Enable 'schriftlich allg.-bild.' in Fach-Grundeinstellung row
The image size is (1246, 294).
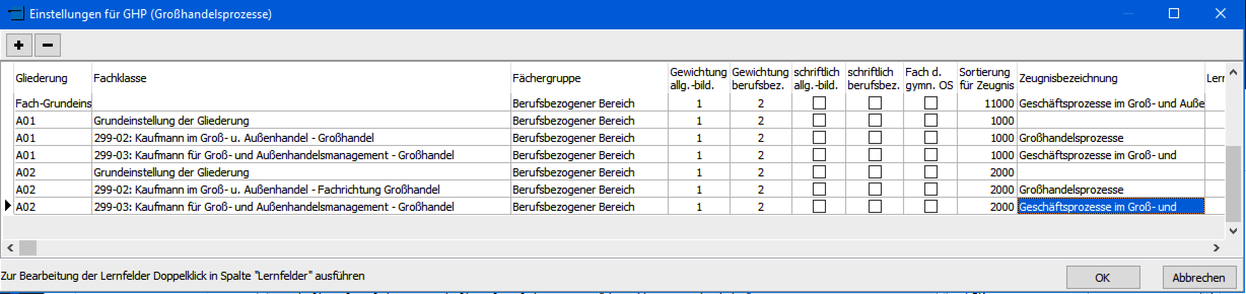tap(819, 103)
